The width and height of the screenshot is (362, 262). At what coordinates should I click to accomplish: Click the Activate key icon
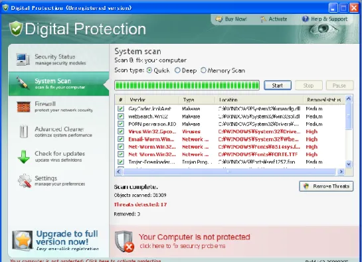click(263, 19)
